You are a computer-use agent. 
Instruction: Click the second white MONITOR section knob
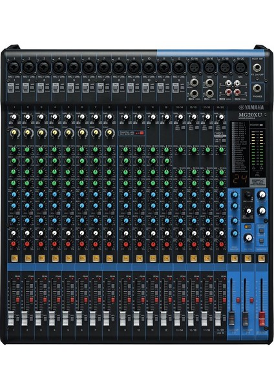coord(262,211)
